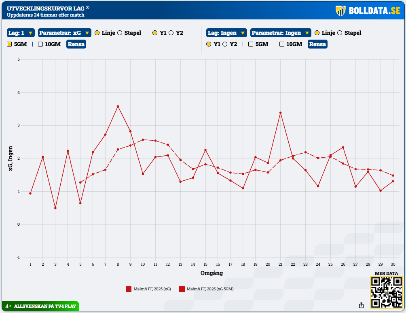Image resolution: width=406 pixels, height=313 pixels.
Task: Click the MER DATA QR code
Action: (x=386, y=292)
